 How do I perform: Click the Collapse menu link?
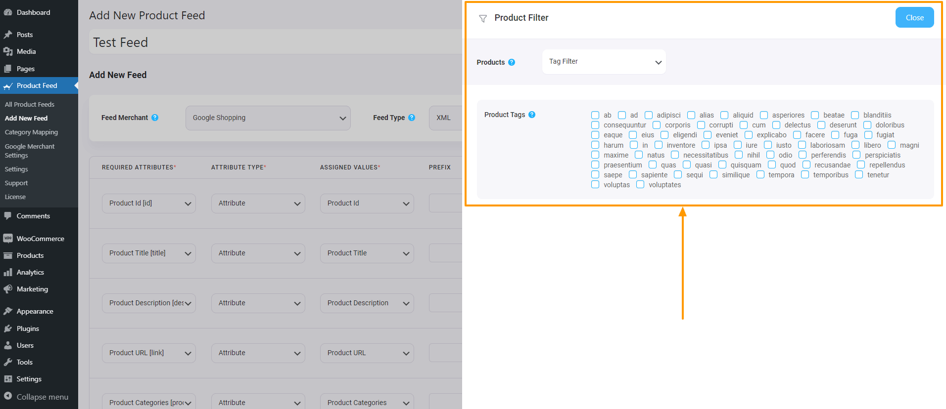[x=39, y=397]
